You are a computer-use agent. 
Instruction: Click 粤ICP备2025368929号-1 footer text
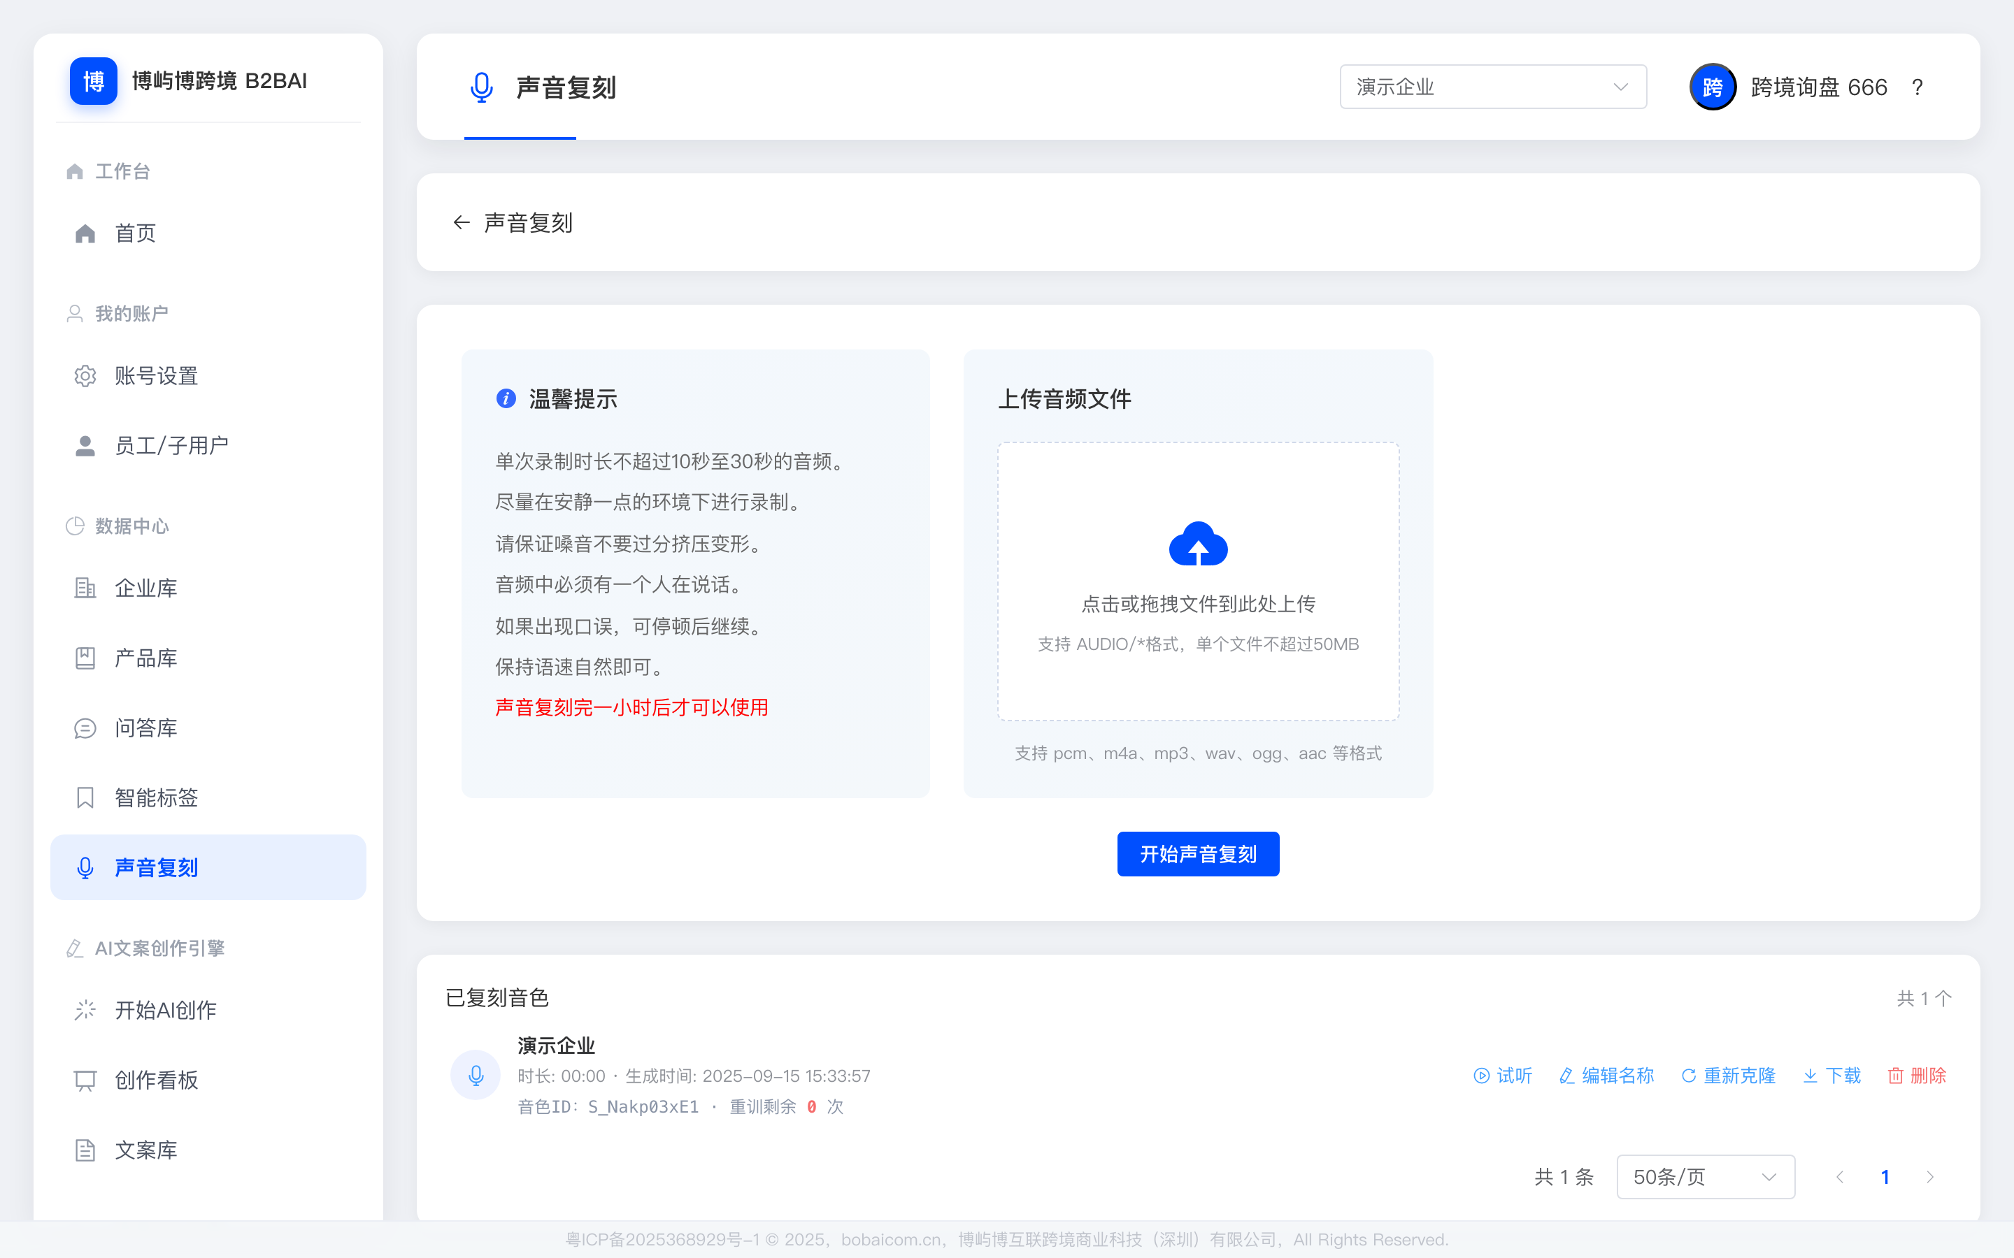coord(662,1240)
